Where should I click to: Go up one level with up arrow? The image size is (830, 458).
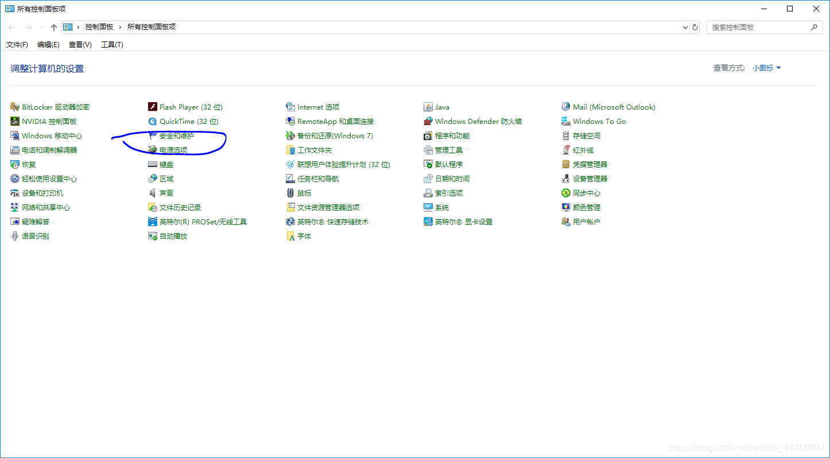54,27
